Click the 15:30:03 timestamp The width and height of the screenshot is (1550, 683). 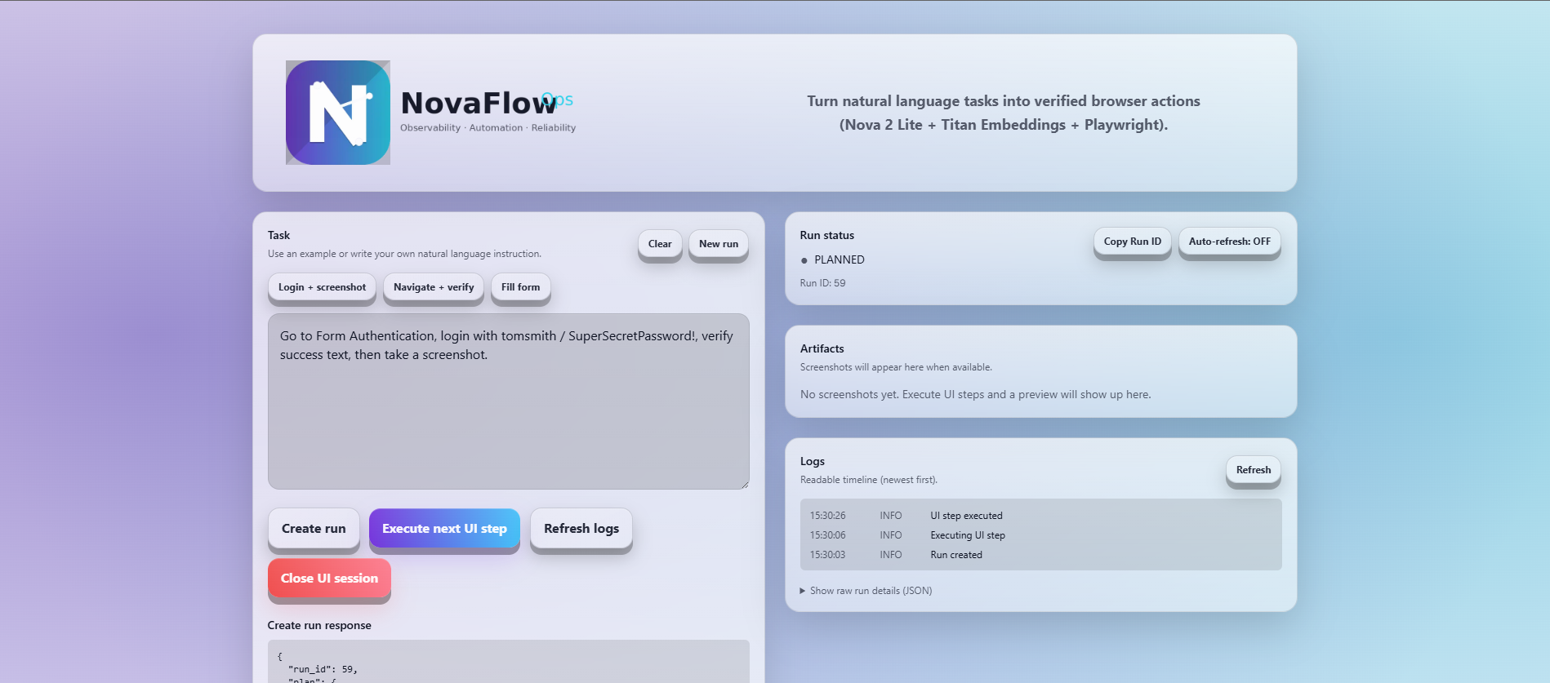tap(827, 555)
